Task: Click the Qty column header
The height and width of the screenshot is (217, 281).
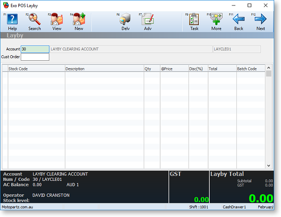Action: (x=152, y=69)
